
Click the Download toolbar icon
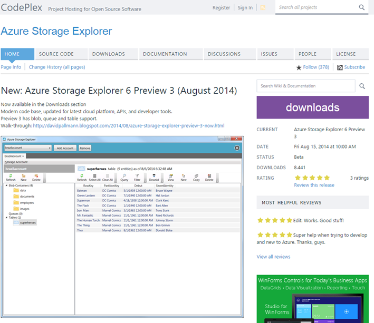pyautogui.click(x=154, y=176)
